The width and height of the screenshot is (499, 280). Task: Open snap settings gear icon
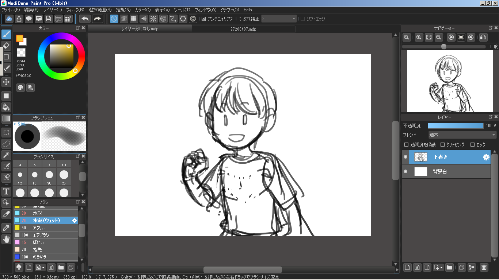tap(193, 19)
